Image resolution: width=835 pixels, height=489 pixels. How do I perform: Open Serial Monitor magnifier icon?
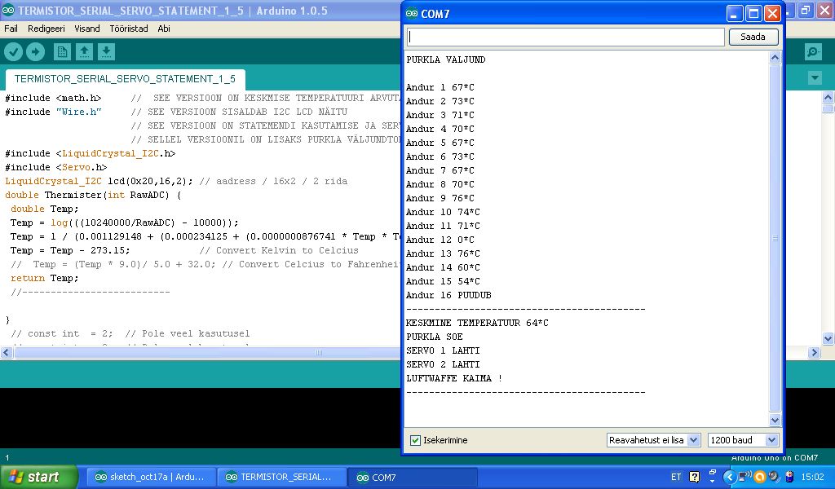[813, 52]
